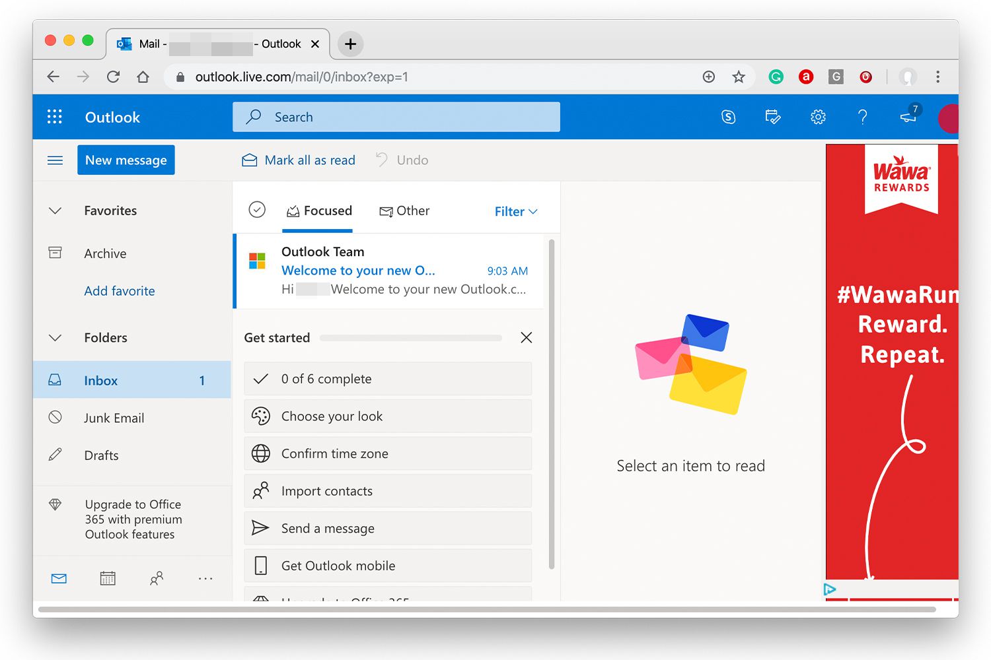Select the Send a message task
The width and height of the screenshot is (991, 660).
click(388, 528)
